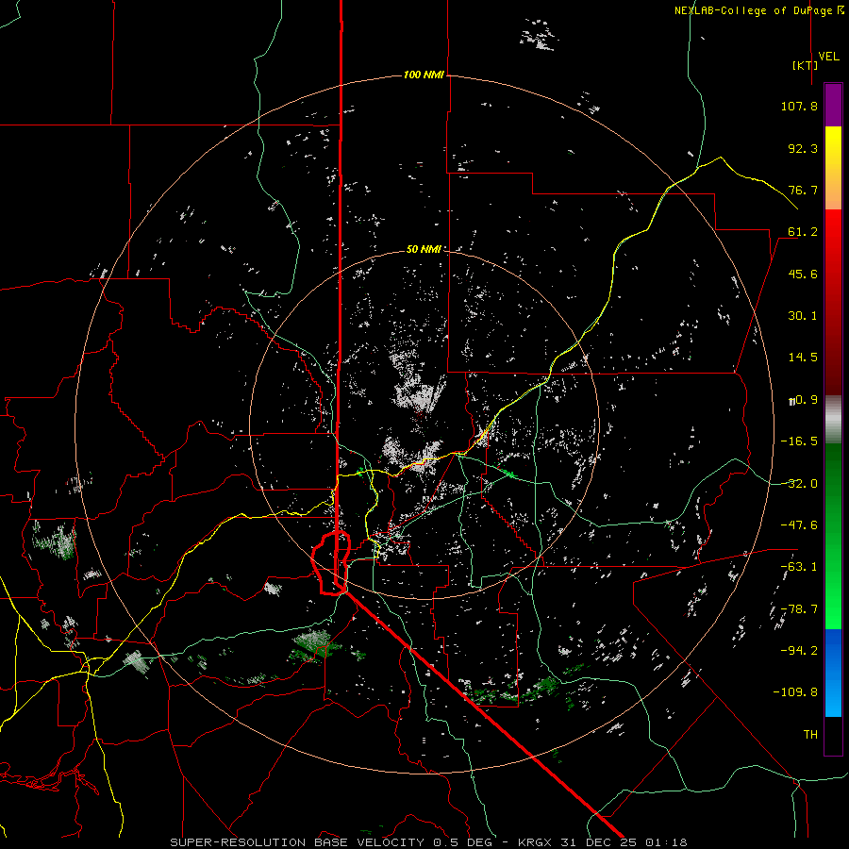This screenshot has height=849, width=849.
Task: Pick the yellow-orange segment of the color bar
Action: pyautogui.click(x=833, y=168)
